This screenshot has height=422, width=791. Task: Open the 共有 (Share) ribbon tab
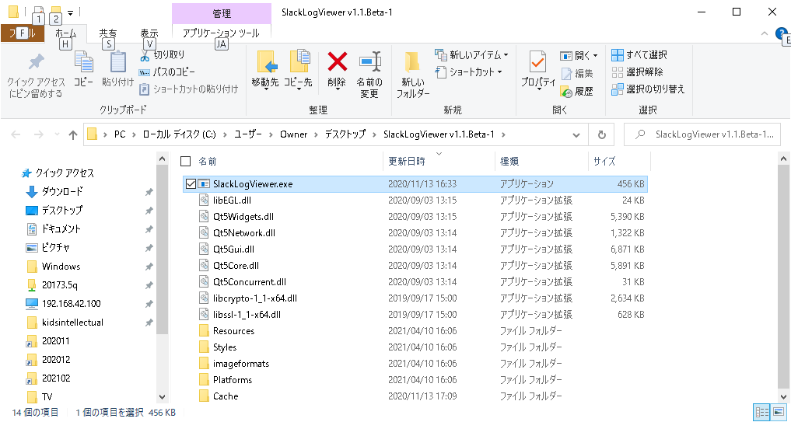[x=107, y=33]
